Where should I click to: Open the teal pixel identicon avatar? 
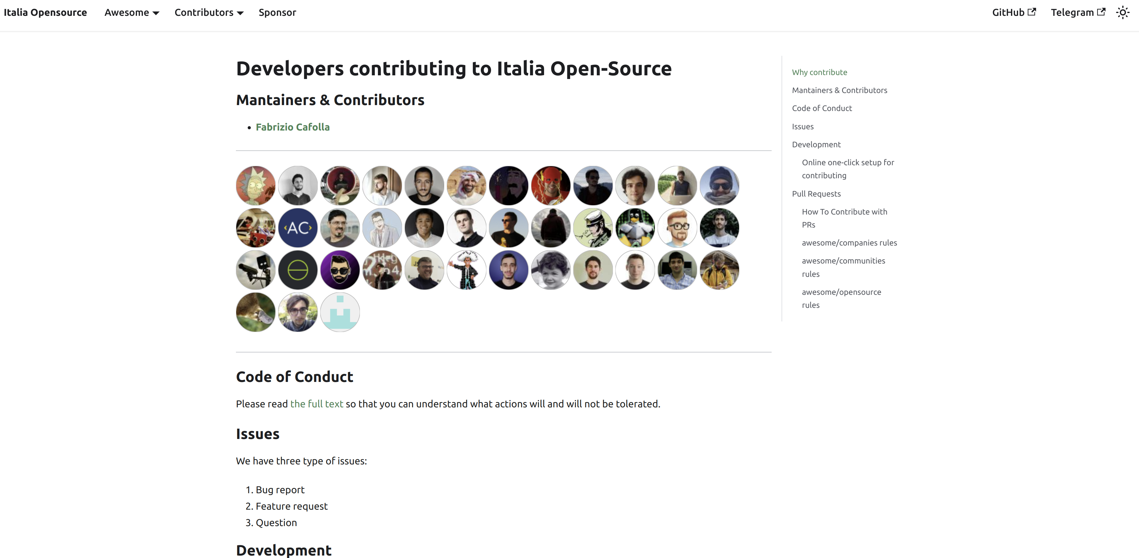[x=340, y=312]
